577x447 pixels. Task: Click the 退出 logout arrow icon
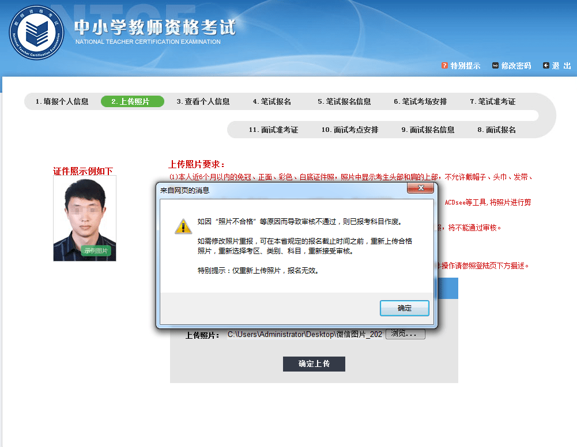click(546, 65)
